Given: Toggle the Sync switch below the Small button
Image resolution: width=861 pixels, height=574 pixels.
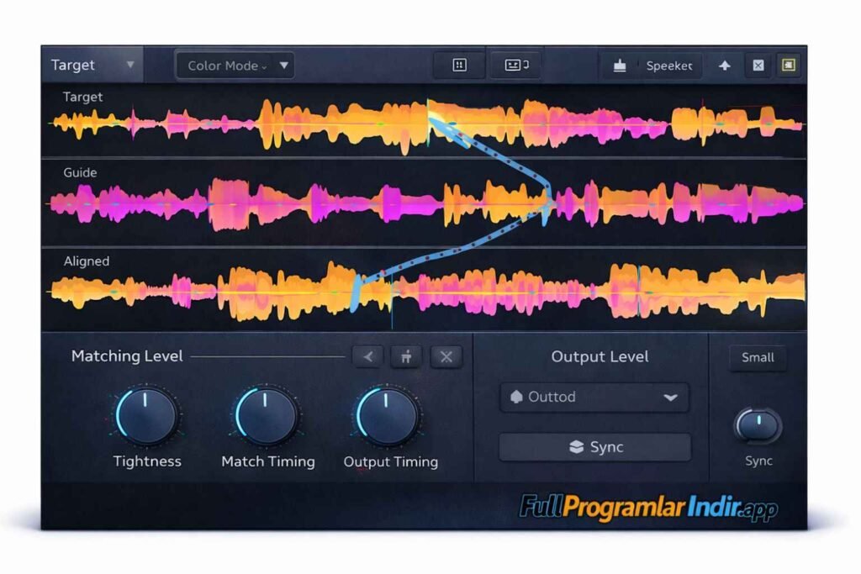Looking at the screenshot, I should click(x=758, y=428).
